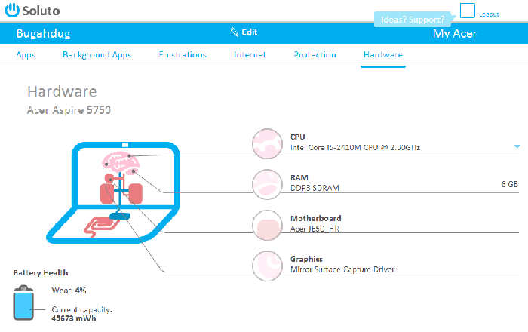
Task: Open the Ideas? Support? bubble
Action: tap(412, 19)
